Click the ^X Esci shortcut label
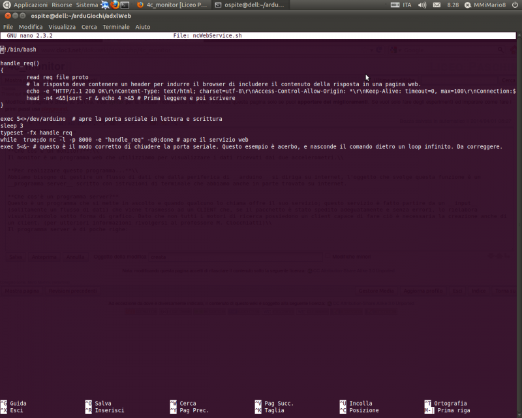522x418 pixels. click(12, 410)
